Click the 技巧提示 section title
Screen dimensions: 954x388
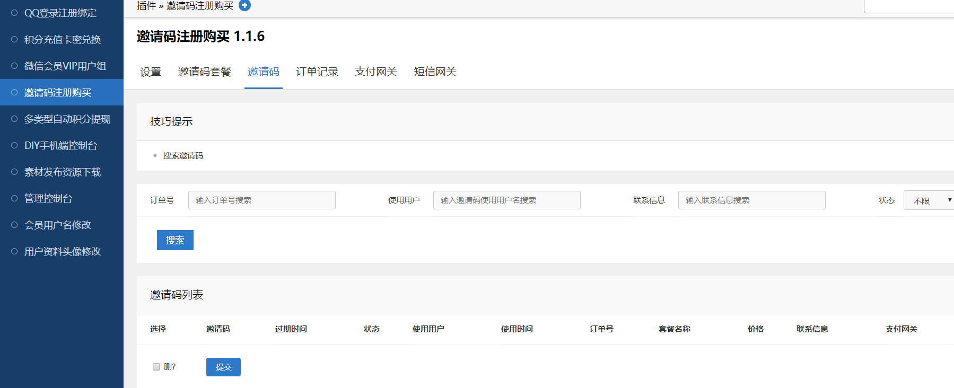[171, 121]
